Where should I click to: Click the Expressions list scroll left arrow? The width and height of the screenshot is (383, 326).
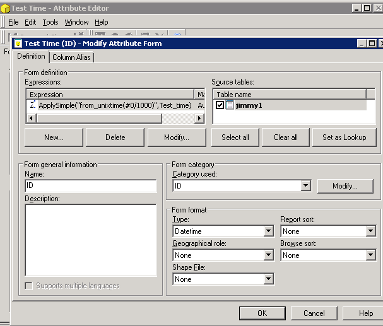coord(31,119)
